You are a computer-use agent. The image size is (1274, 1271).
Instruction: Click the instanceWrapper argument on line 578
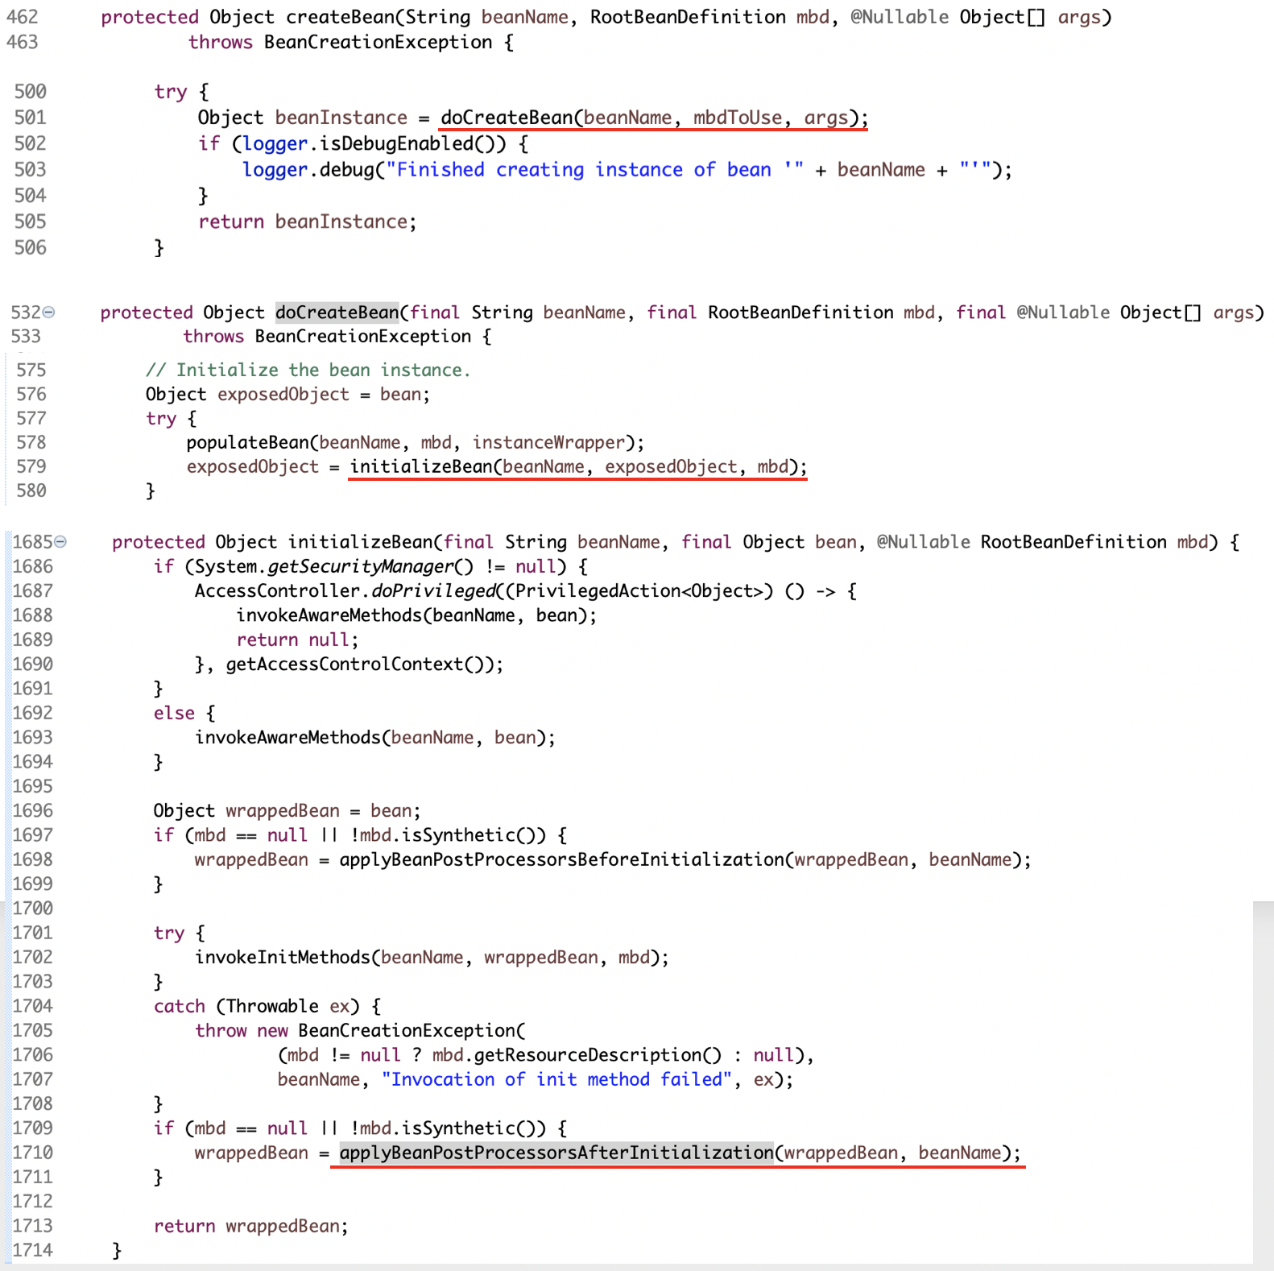(x=548, y=443)
